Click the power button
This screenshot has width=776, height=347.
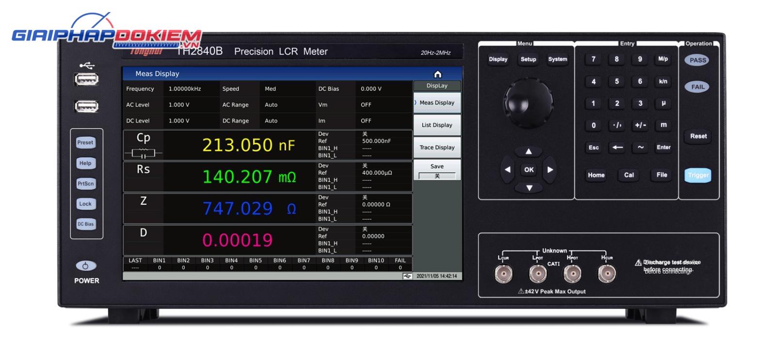86,265
